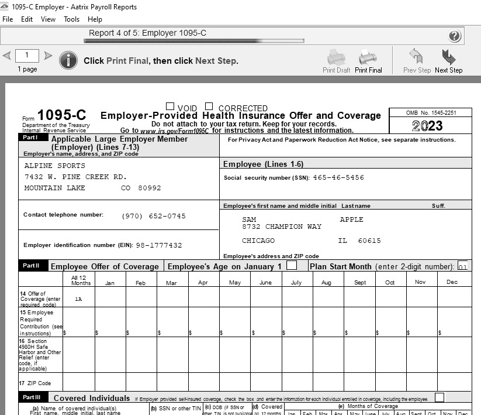
Task: Click employee last name APPLE
Action: 352,219
